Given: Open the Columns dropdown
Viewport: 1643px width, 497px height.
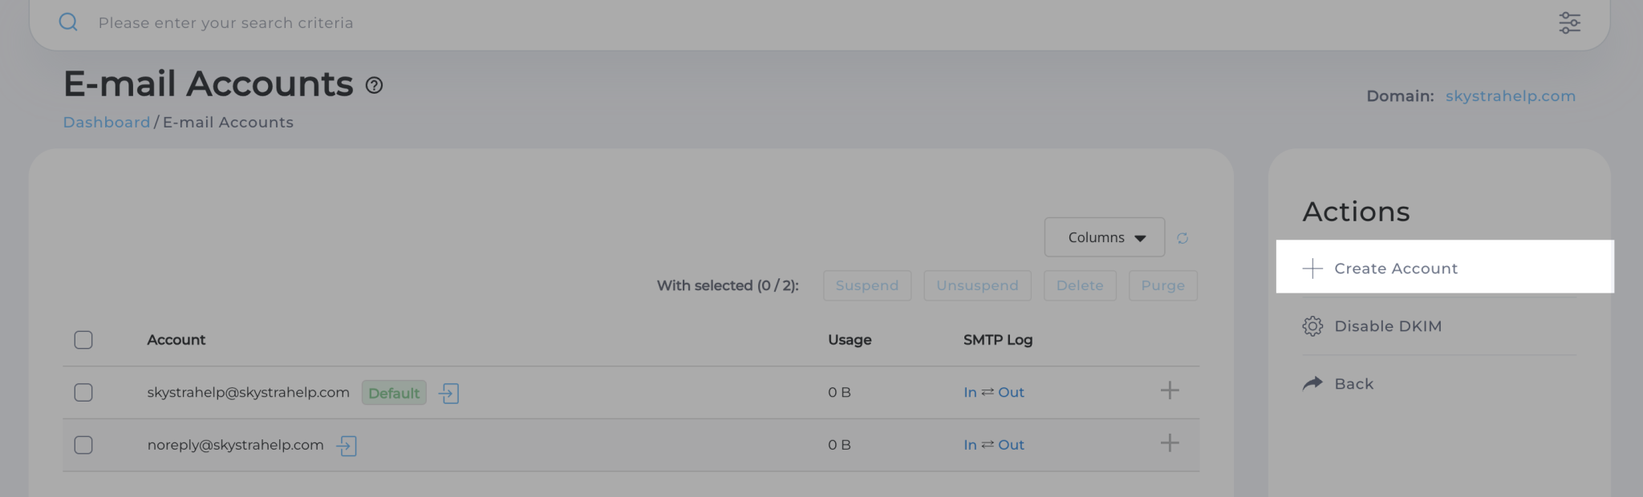Looking at the screenshot, I should pyautogui.click(x=1105, y=237).
